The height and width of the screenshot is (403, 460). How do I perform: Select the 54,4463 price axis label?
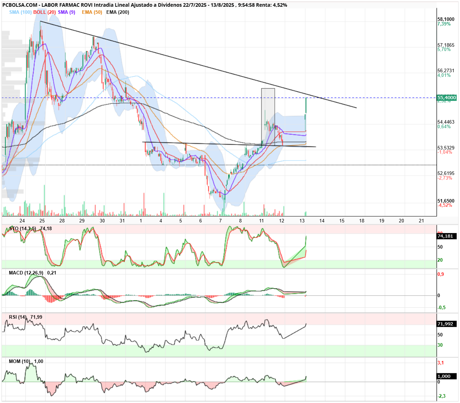(446, 122)
